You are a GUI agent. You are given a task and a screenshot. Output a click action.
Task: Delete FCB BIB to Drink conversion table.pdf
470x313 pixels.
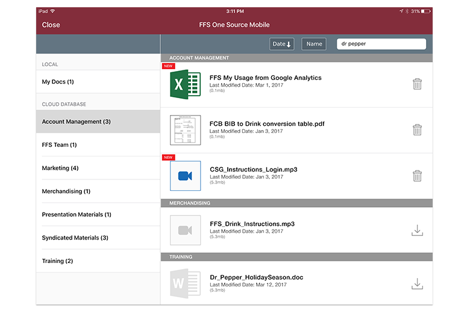coord(417,130)
